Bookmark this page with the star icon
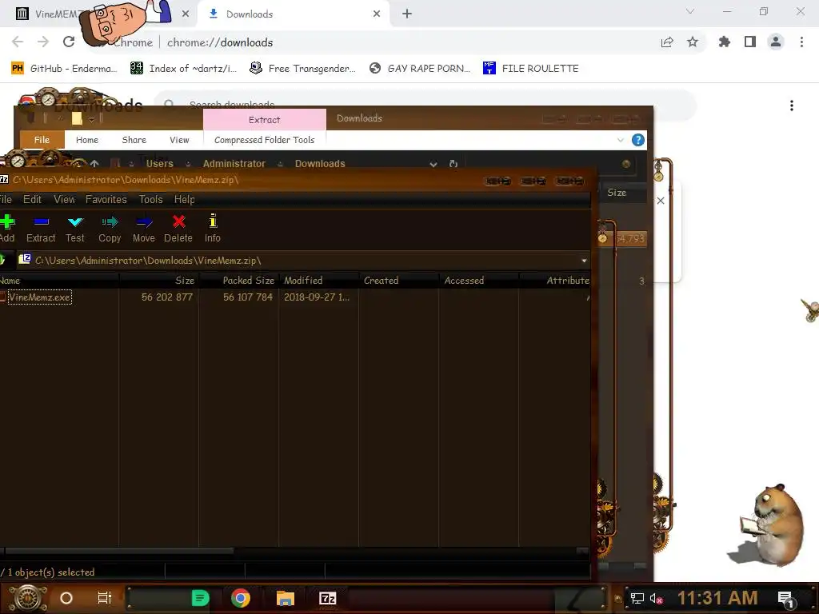Image resolution: width=819 pixels, height=614 pixels. click(x=693, y=42)
